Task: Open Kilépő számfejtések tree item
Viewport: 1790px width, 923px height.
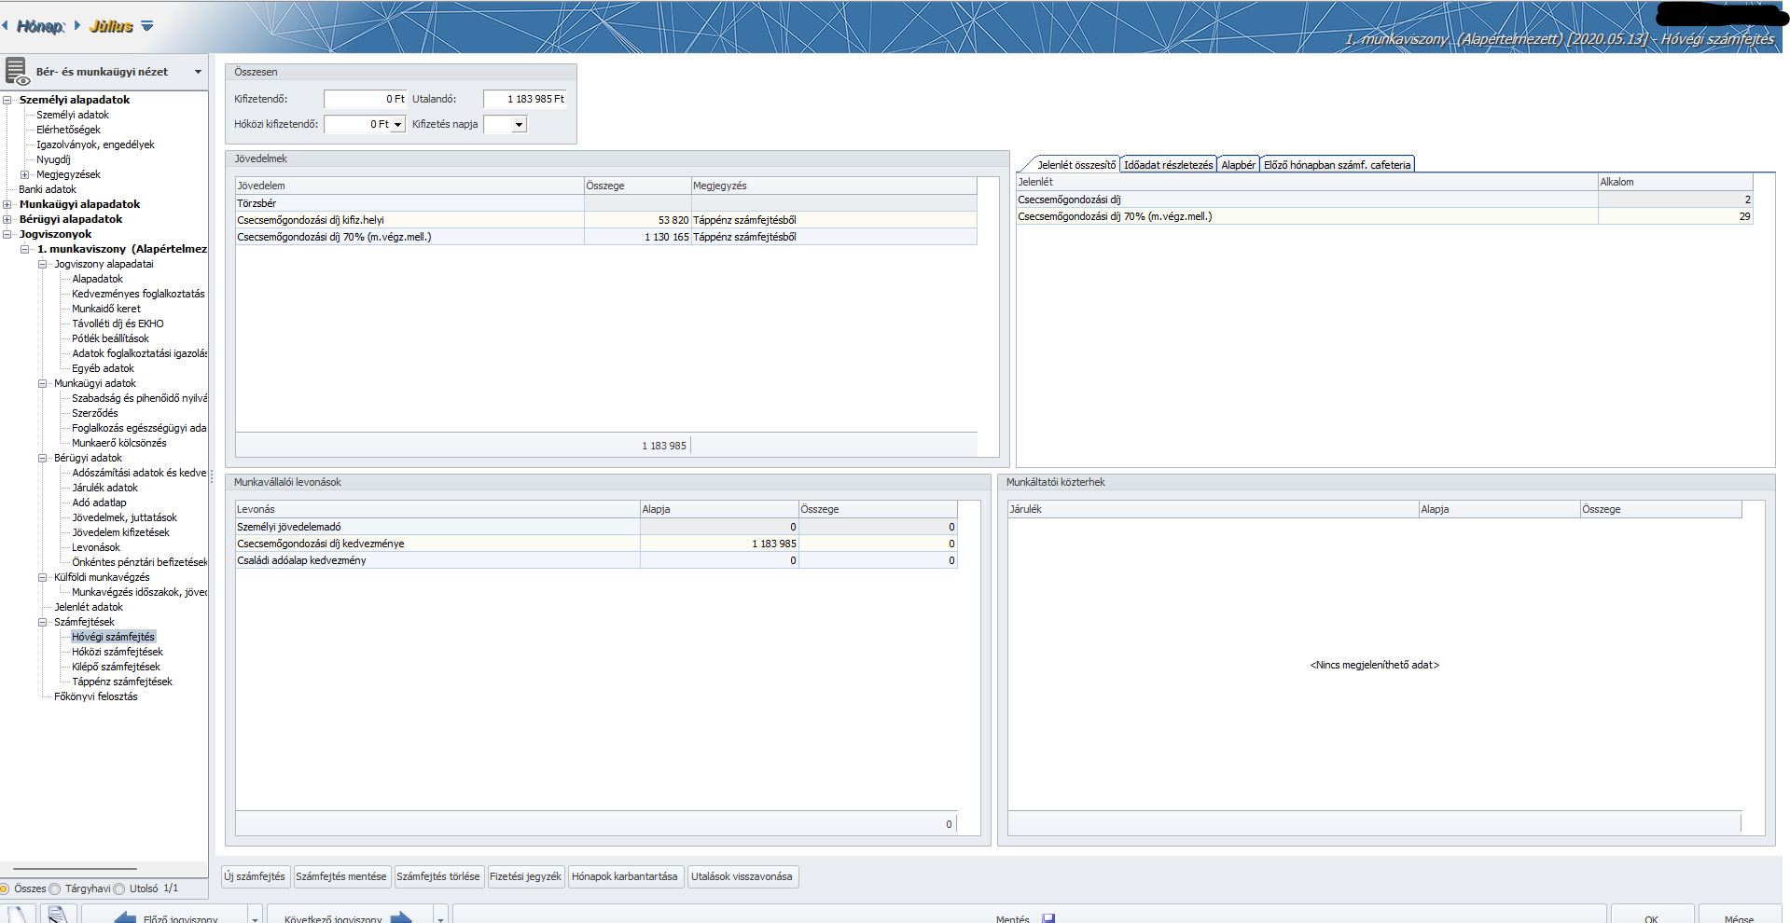Action: [x=116, y=667]
